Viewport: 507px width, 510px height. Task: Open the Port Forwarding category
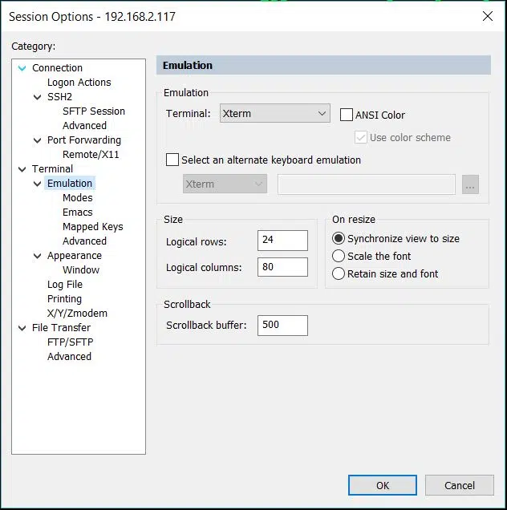click(84, 140)
